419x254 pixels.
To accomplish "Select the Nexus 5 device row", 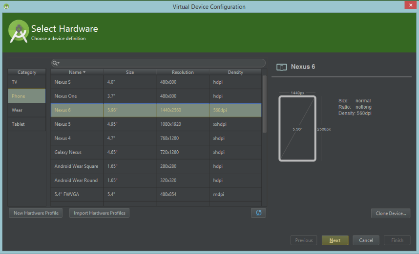I will click(x=156, y=124).
